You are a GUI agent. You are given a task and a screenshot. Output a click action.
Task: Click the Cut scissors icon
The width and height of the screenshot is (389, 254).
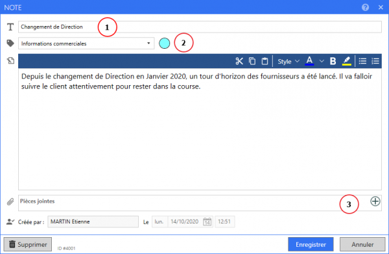tap(239, 61)
